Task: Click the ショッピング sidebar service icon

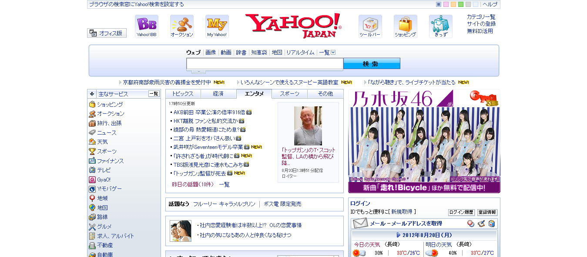Action: (x=92, y=104)
